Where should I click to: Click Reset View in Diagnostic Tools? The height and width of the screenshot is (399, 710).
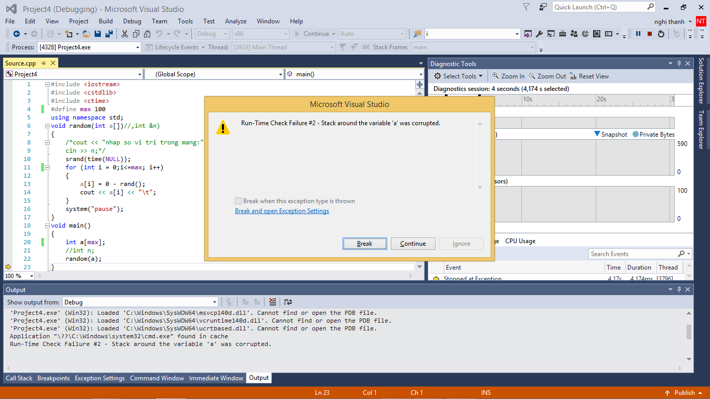click(589, 76)
